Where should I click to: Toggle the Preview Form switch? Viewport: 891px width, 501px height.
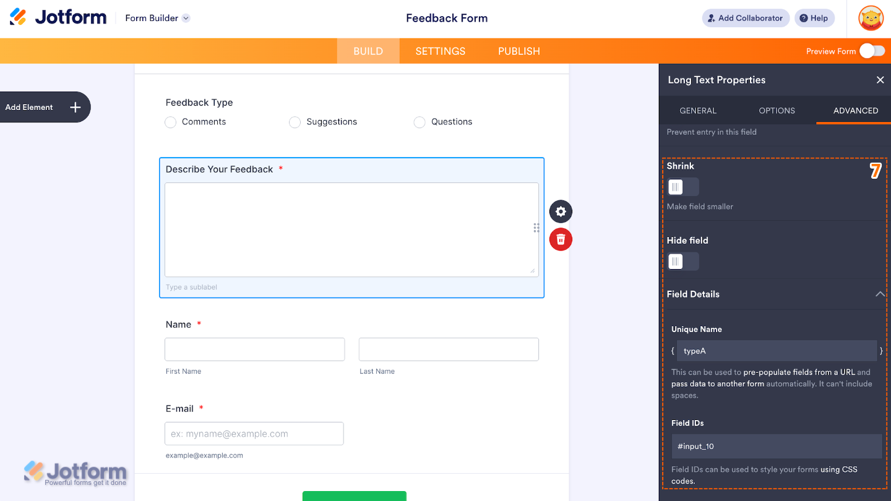point(872,51)
